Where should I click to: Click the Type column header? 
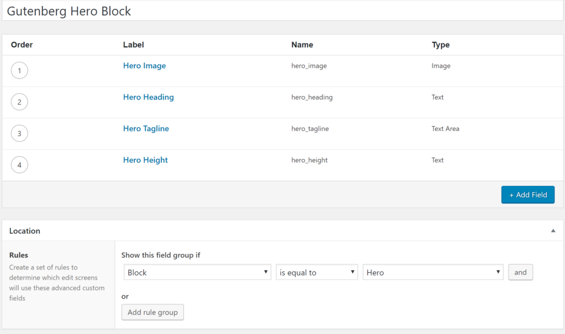pyautogui.click(x=441, y=45)
